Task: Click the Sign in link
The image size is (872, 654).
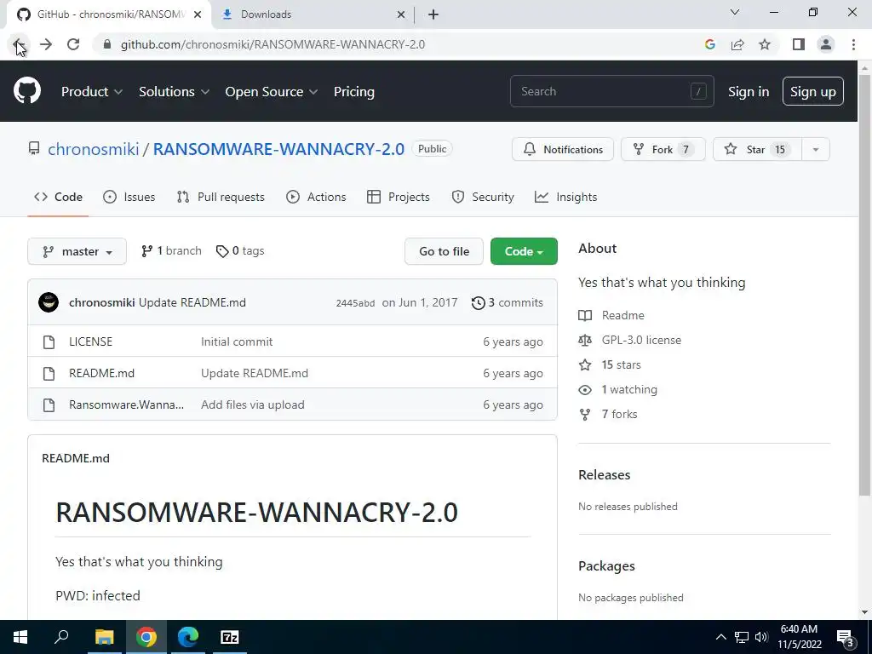Action: click(749, 92)
